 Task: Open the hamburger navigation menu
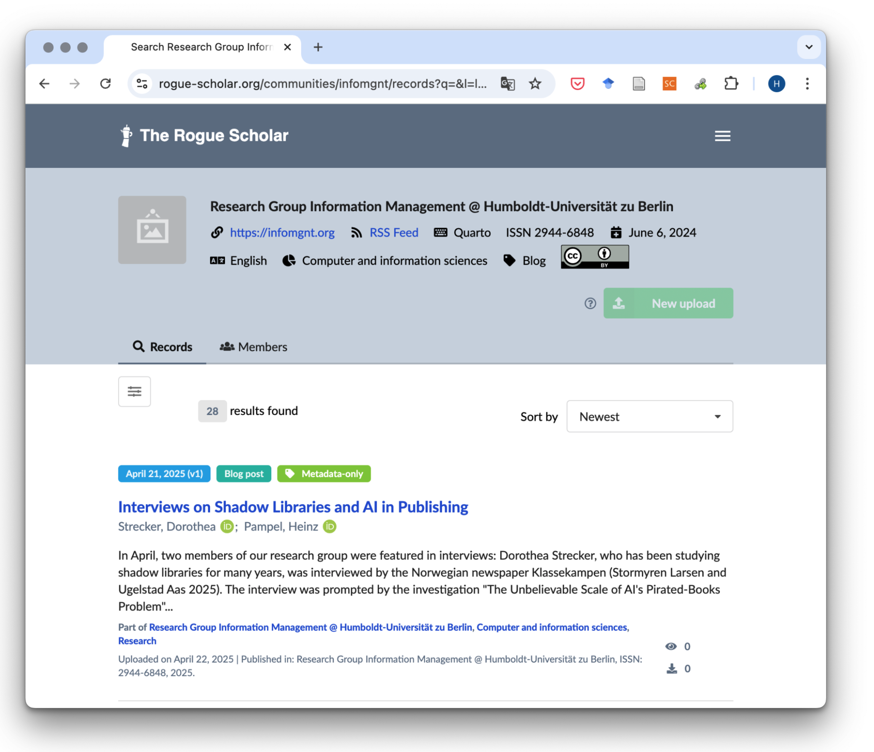pyautogui.click(x=722, y=136)
